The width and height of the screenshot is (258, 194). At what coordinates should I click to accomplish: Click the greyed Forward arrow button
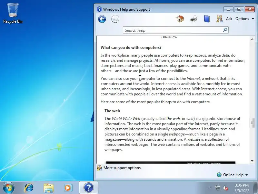(115, 19)
